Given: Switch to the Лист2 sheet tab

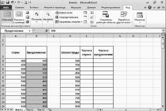Looking at the screenshot, I should (29, 109).
